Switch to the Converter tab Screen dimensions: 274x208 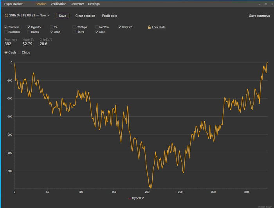coord(77,4)
